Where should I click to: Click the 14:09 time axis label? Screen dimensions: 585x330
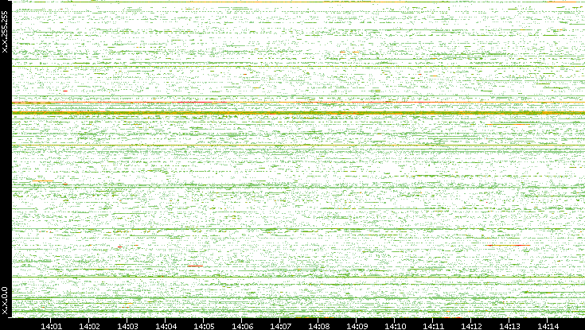coord(357,326)
